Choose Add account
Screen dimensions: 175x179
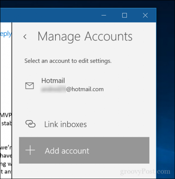click(x=84, y=150)
